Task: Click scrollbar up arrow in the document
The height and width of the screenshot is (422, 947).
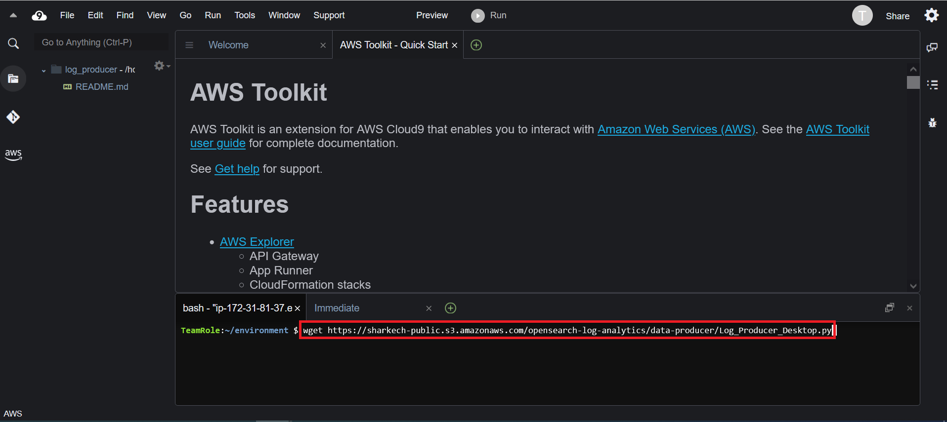Action: point(913,69)
